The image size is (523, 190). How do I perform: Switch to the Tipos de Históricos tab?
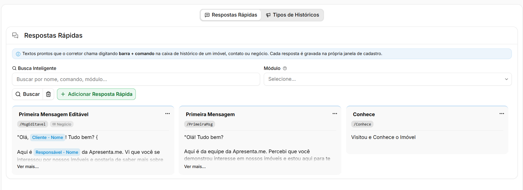click(292, 15)
